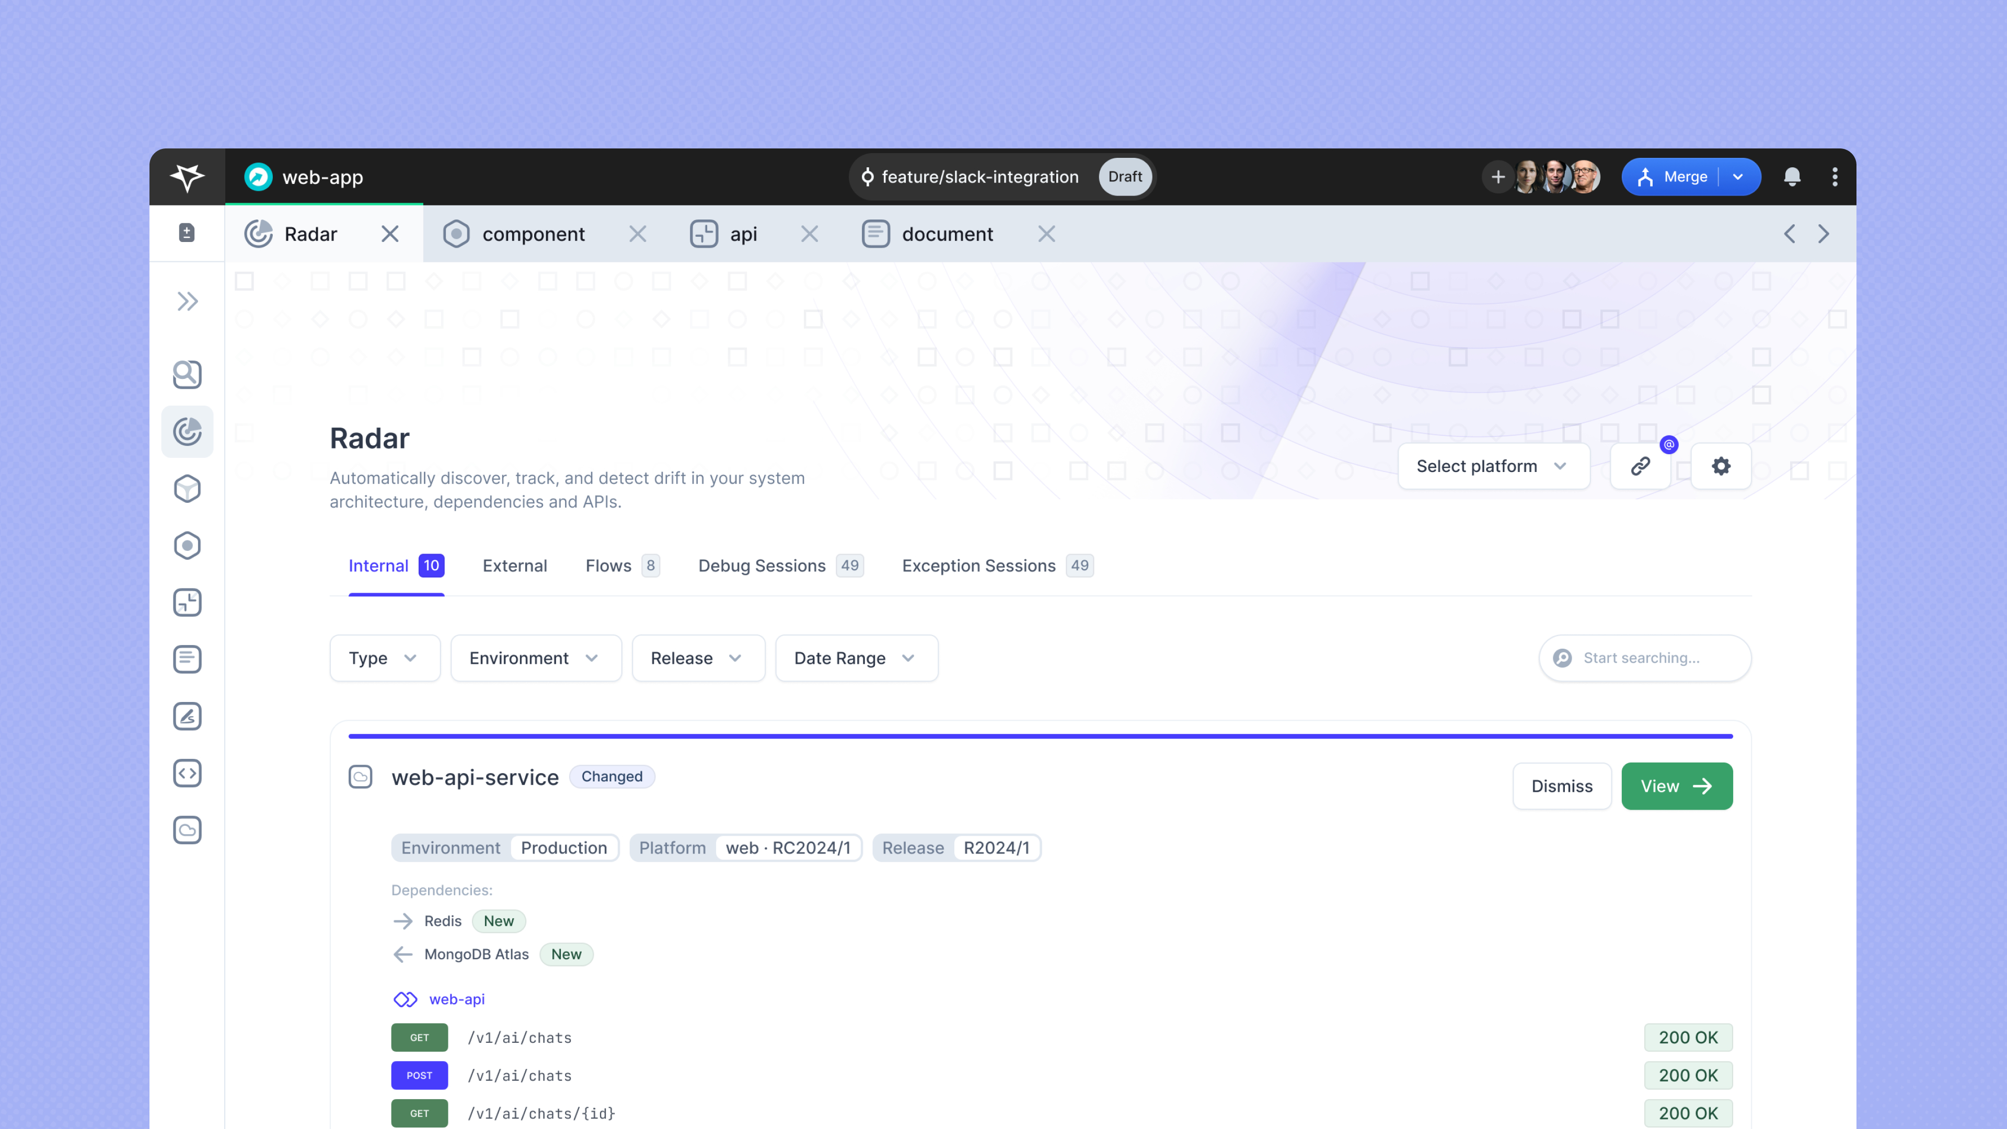Viewport: 2007px width, 1129px height.
Task: Click the copy link icon button
Action: 1640,466
